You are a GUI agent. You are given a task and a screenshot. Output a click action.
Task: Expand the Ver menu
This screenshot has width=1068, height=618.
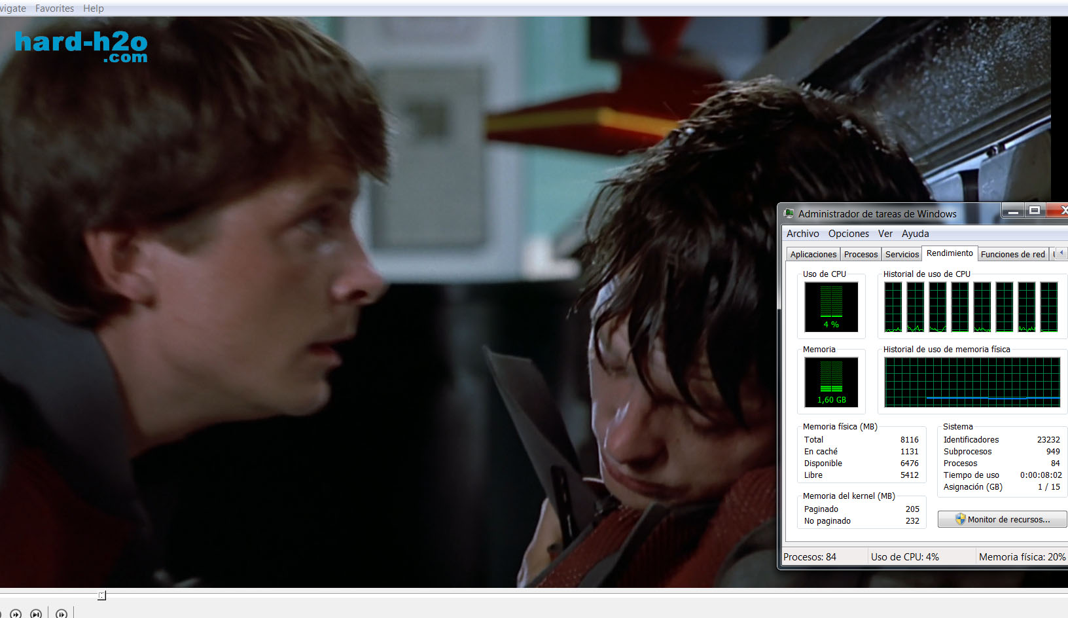[x=885, y=234]
